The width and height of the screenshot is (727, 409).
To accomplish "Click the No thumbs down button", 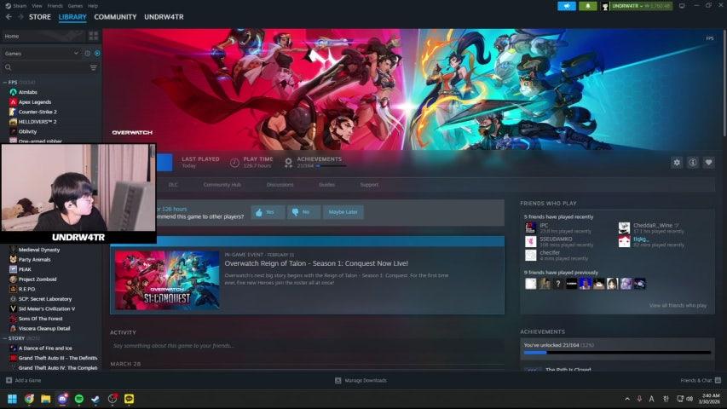I will [303, 212].
